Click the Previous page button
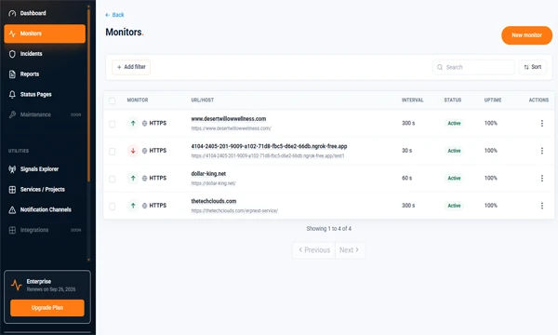The image size is (558, 335). pos(314,250)
